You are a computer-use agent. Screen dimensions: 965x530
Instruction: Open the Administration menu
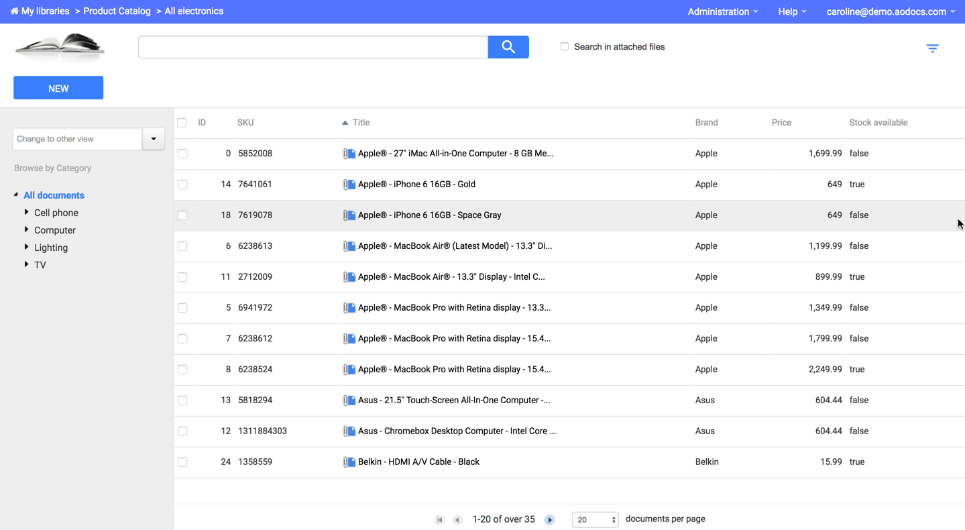(723, 11)
